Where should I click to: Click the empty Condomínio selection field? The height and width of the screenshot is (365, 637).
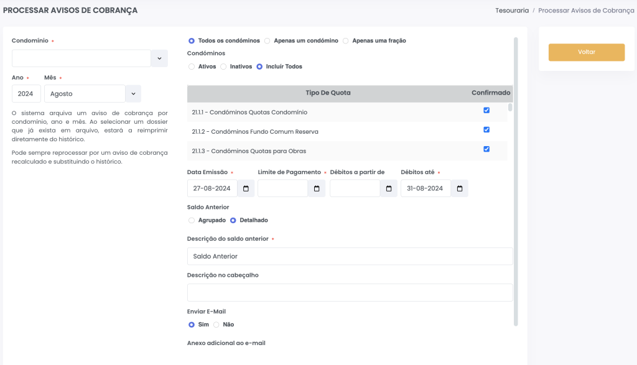pos(81,58)
